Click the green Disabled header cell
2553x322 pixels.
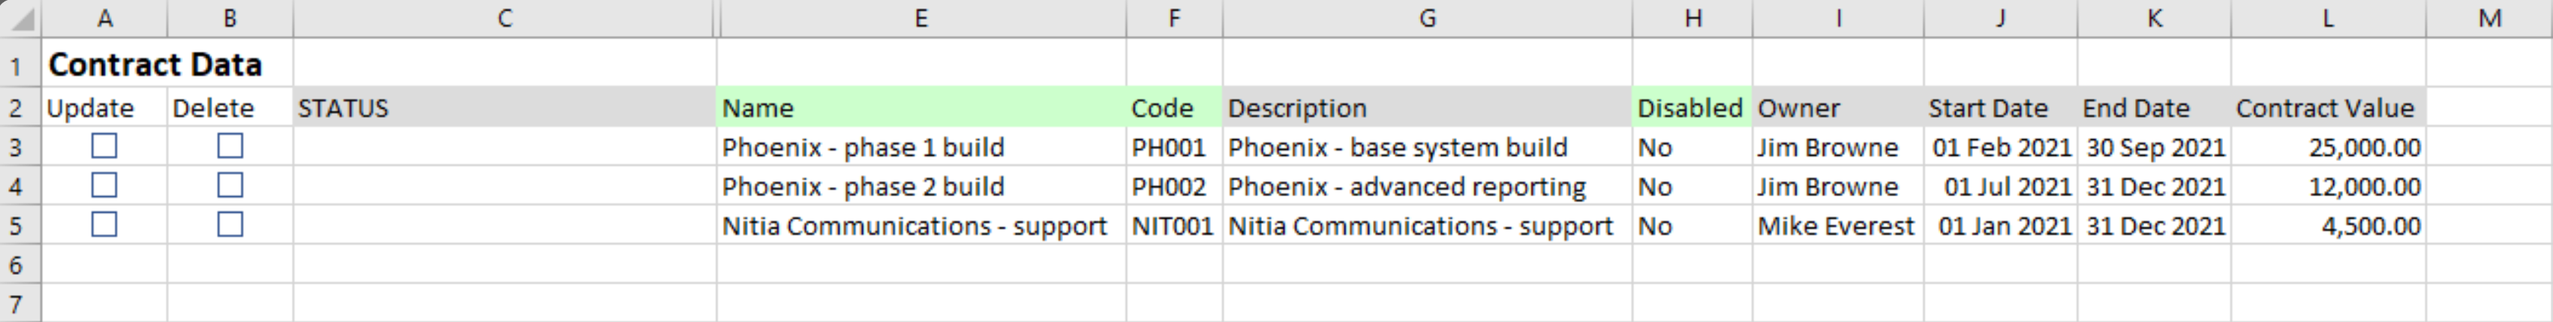tap(1689, 108)
